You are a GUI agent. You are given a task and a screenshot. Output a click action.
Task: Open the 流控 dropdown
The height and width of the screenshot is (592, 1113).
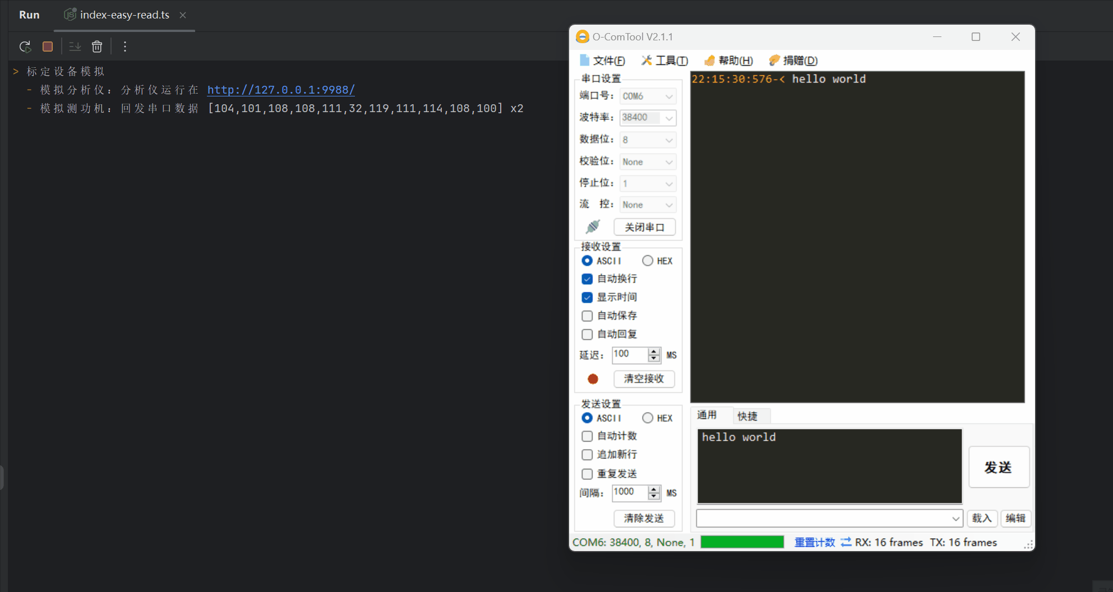pos(648,205)
